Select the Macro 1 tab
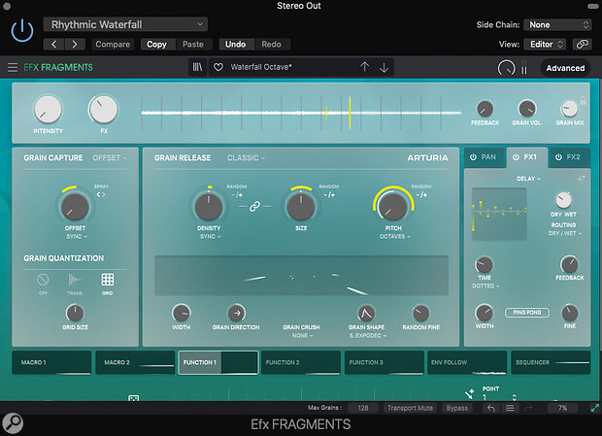The width and height of the screenshot is (602, 436). tap(51, 363)
